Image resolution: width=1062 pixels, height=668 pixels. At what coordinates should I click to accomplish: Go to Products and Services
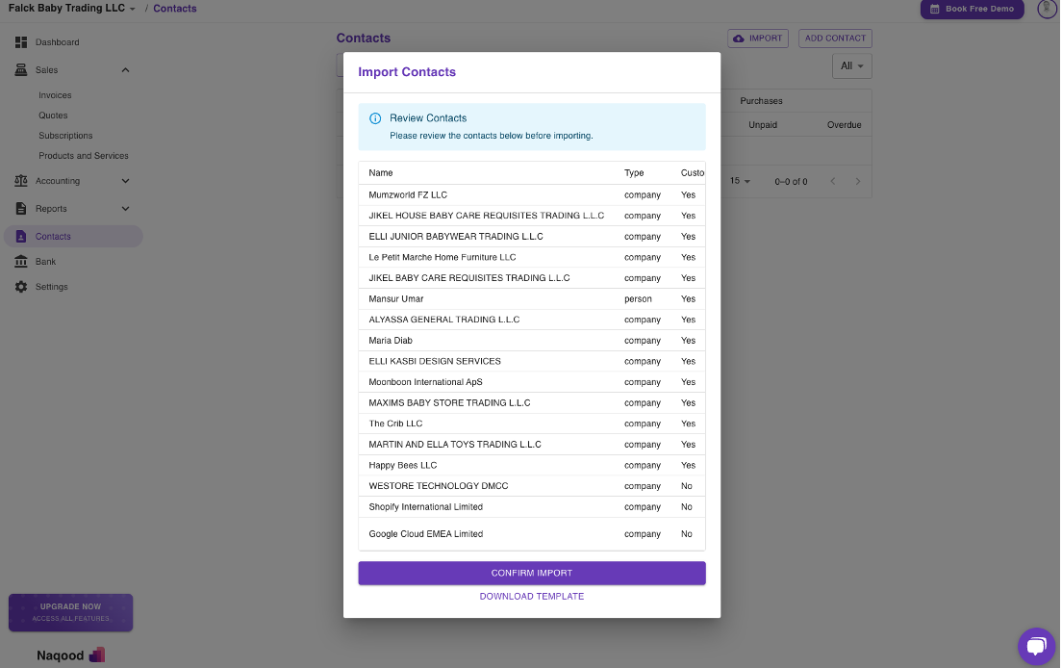coord(84,156)
